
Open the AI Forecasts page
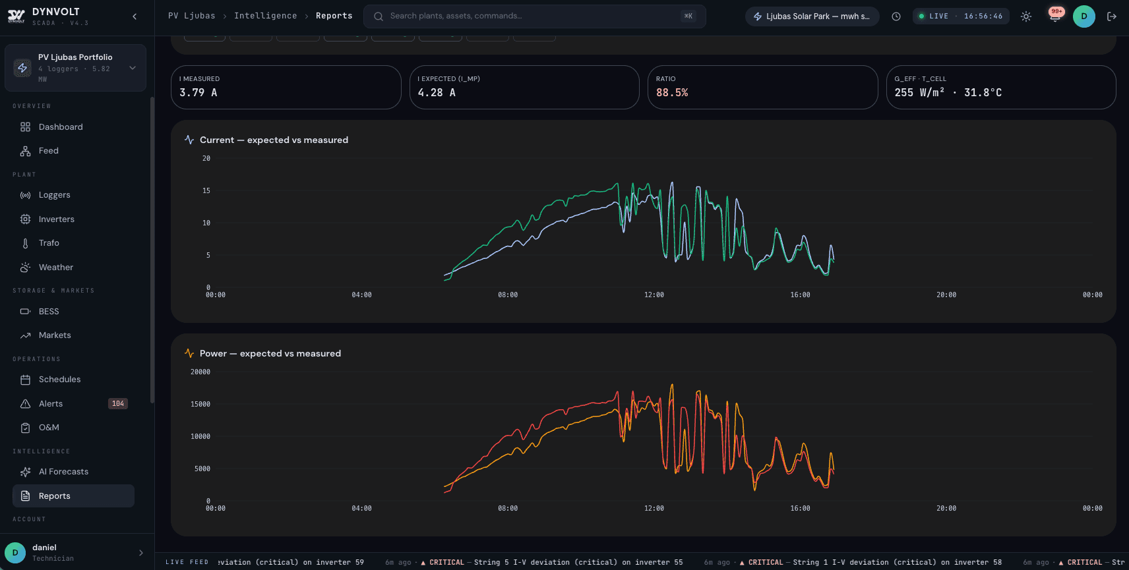point(73,472)
